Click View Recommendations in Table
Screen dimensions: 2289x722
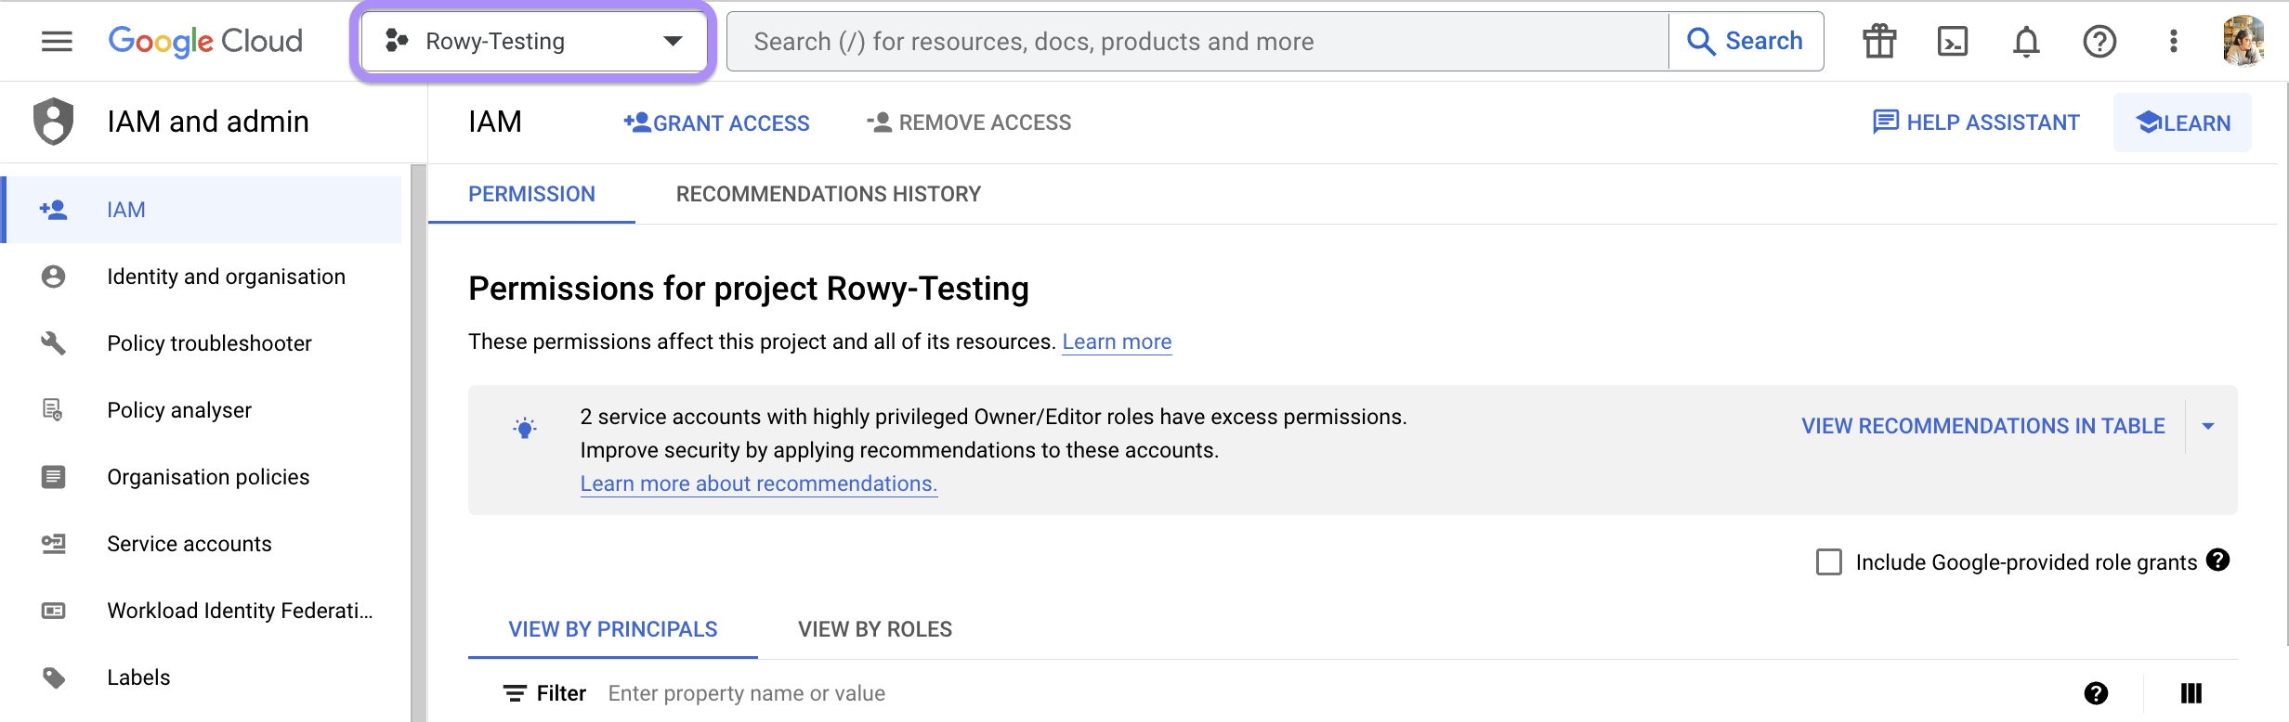(1982, 426)
